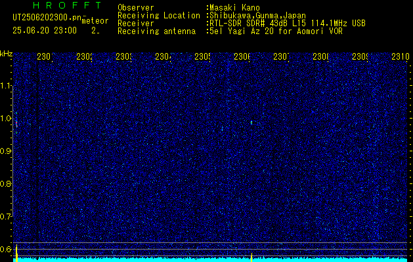Click the 1.1 kHz axis label
The width and height of the screenshot is (413, 262).
click(x=6, y=86)
